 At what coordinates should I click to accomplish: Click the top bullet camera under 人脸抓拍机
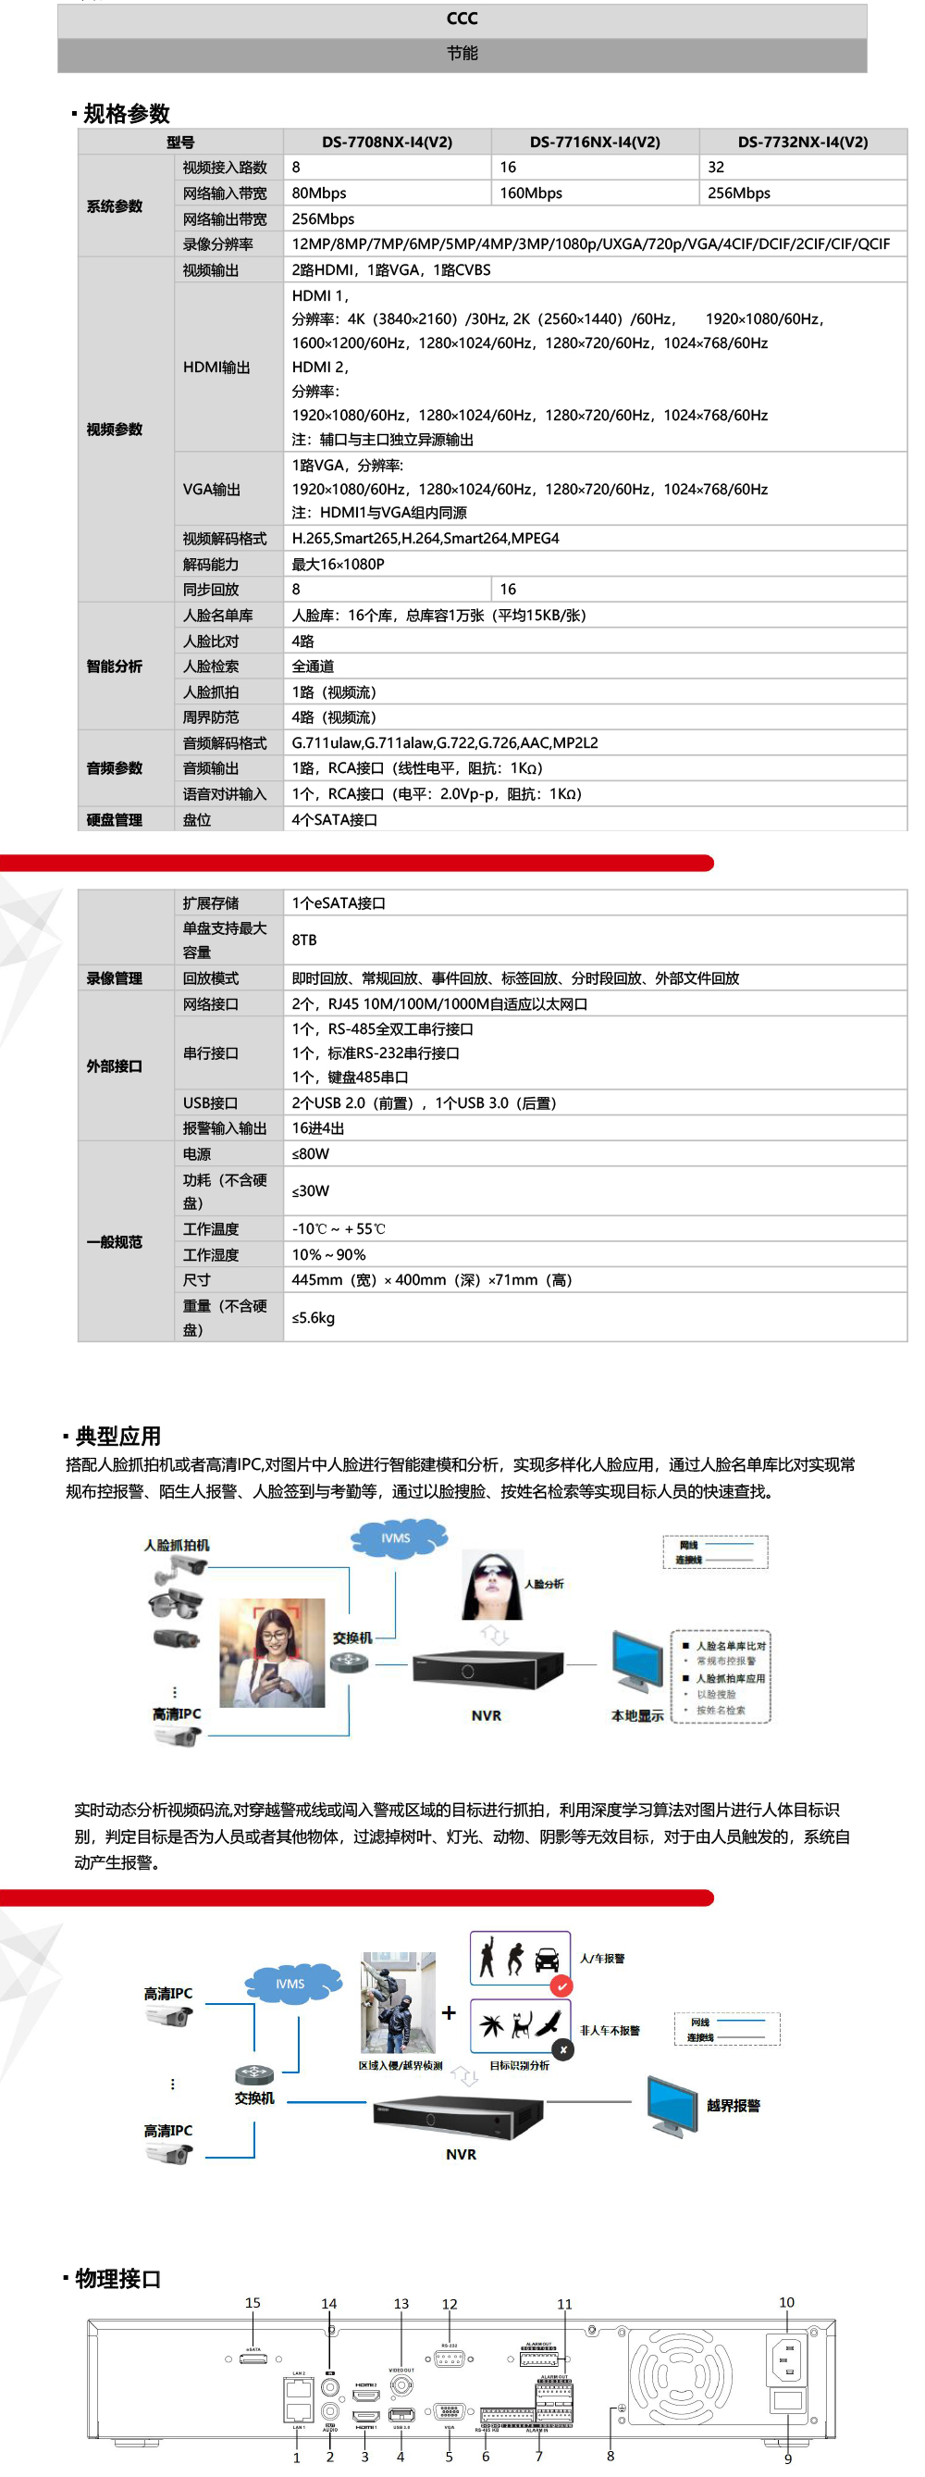(179, 1571)
